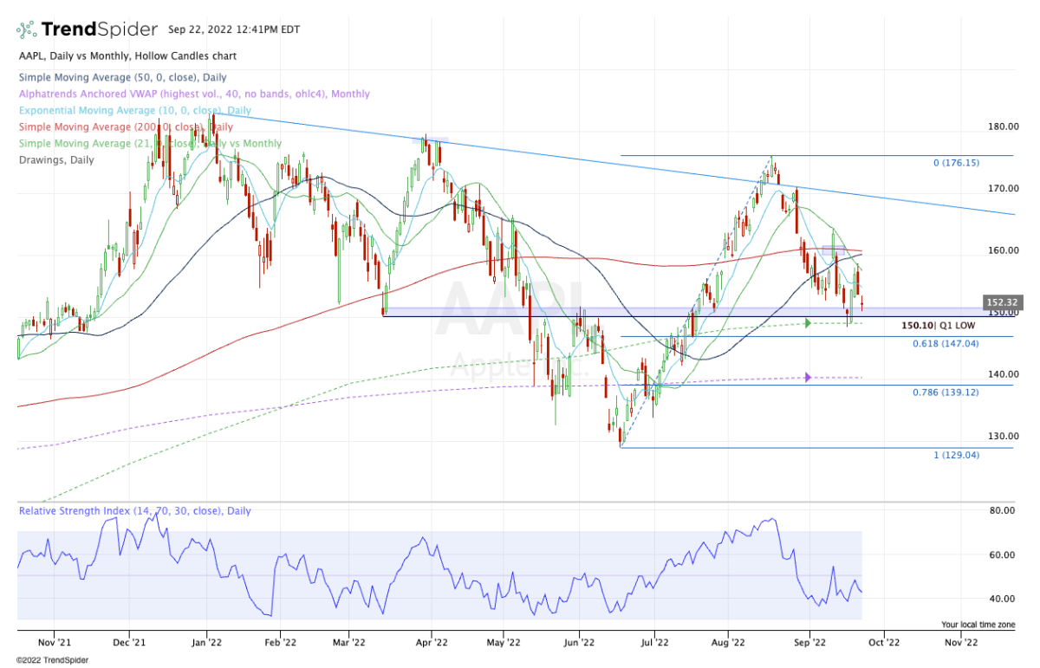
Task: Click the purple shaded support zone near 150
Action: click(x=607, y=311)
